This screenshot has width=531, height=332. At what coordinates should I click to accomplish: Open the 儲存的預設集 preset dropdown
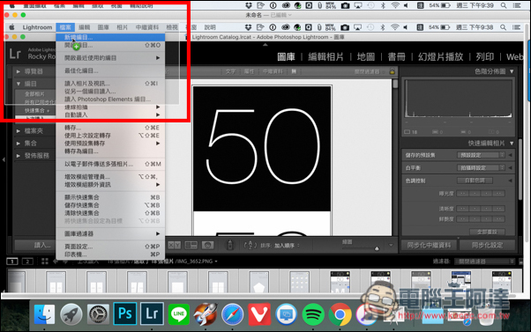point(481,155)
